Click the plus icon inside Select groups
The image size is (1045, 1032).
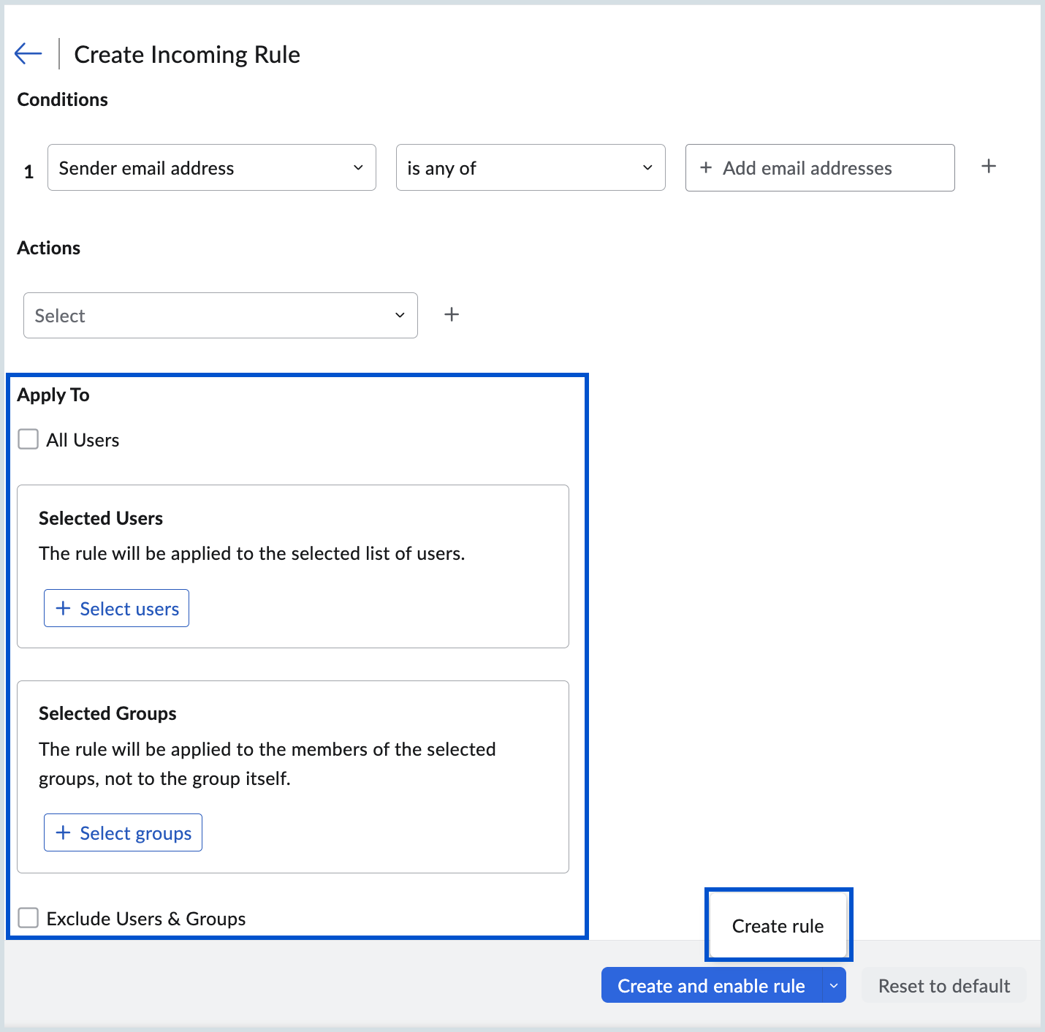64,832
